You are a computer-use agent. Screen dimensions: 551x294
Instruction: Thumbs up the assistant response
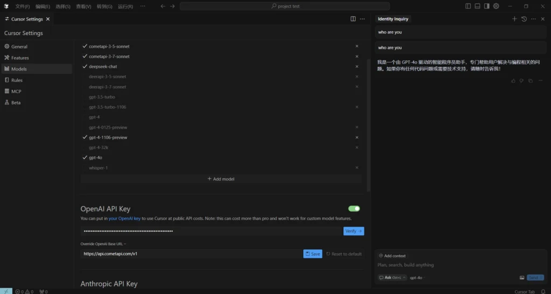(x=513, y=81)
